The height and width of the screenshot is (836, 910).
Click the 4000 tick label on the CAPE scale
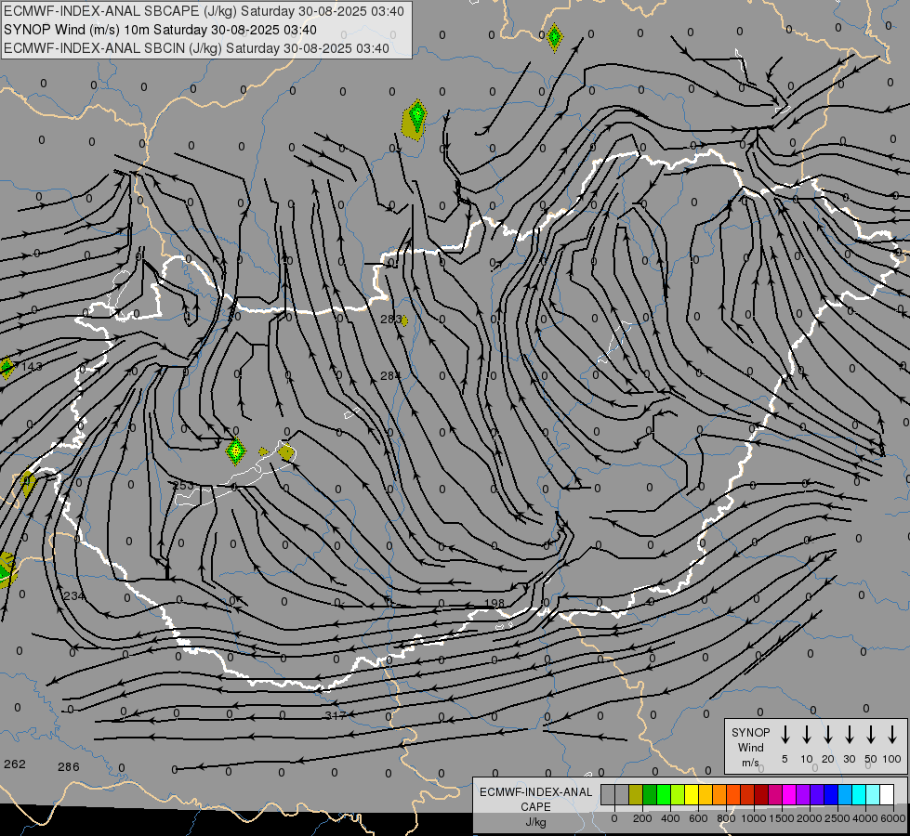coord(865,818)
